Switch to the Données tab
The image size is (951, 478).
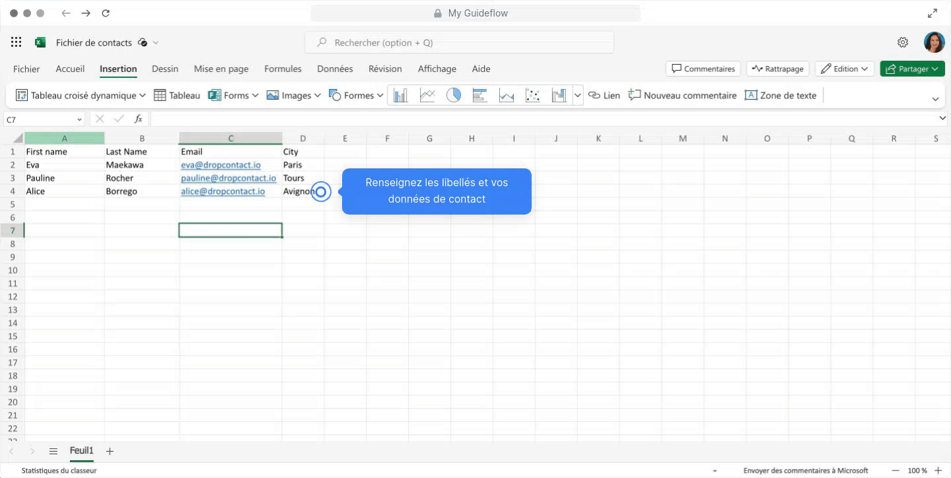coord(335,69)
